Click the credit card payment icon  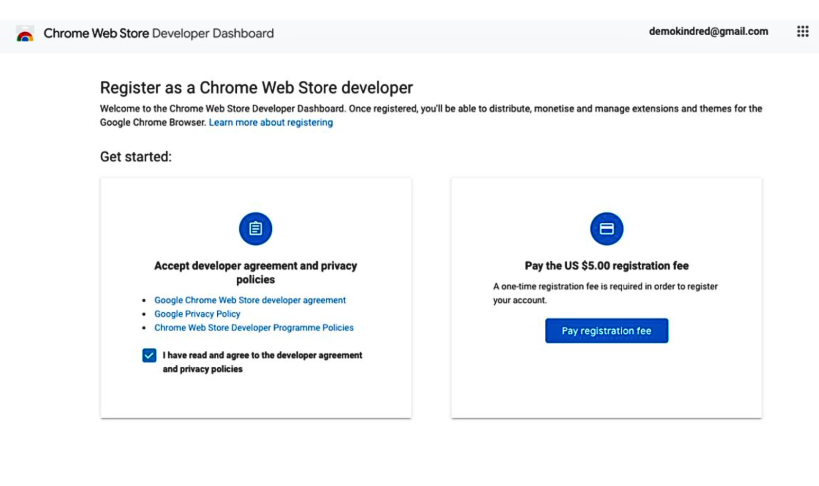[607, 229]
